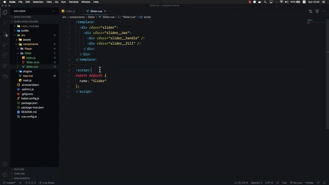The width and height of the screenshot is (329, 185).
Task: Open the Explorer view in activity bar
Action: (5, 12)
